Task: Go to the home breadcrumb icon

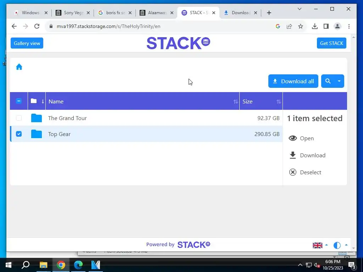Action: 19,67
